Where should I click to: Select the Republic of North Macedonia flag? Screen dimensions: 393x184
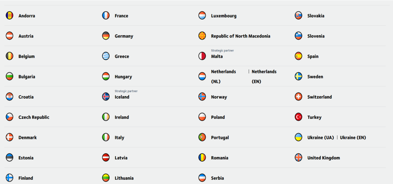click(202, 36)
